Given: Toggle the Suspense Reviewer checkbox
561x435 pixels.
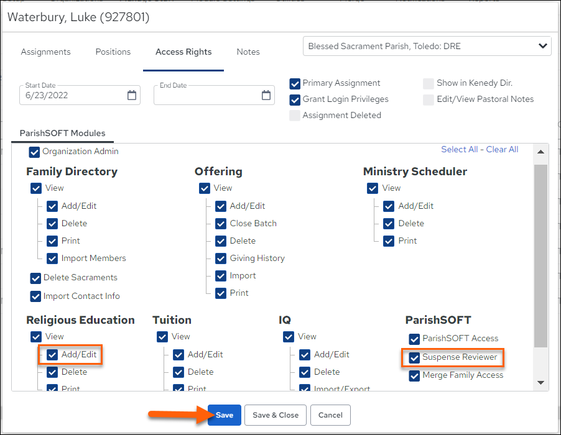Looking at the screenshot, I should pos(414,357).
